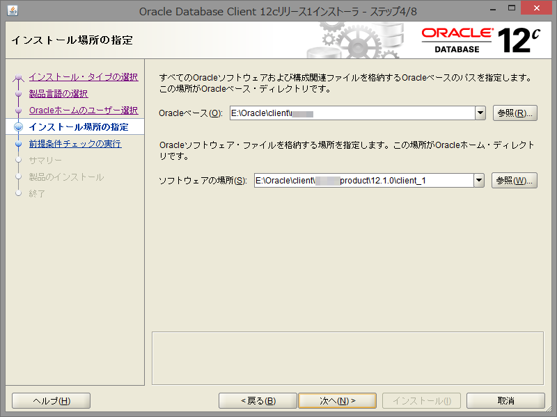
Task: Click into the ソフトウェアの場所 path field
Action: coord(363,181)
